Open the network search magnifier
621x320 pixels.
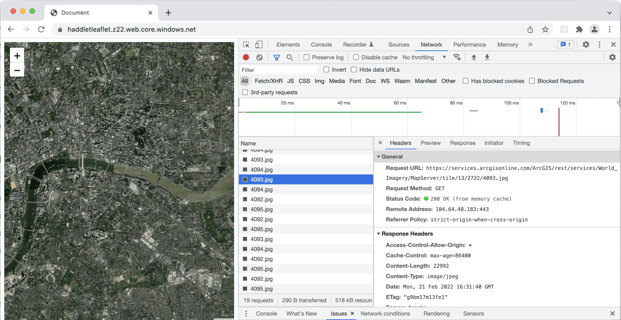click(290, 57)
